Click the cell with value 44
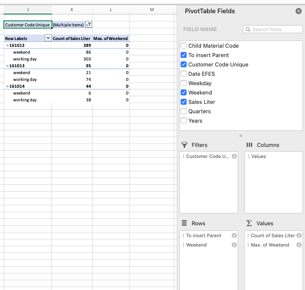Image resolution: width=305 pixels, height=290 pixels. point(72,86)
